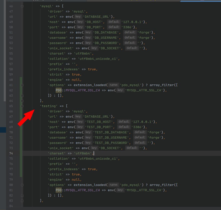Click 'DATABASE_URL' on line 67
The image size is (221, 210).
pyautogui.click(x=97, y=116)
